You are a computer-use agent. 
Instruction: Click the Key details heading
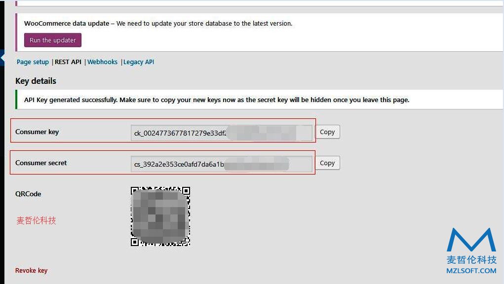click(x=36, y=81)
